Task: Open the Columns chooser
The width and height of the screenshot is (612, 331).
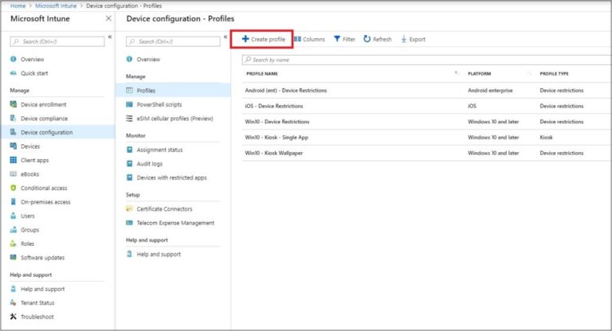Action: tap(309, 39)
